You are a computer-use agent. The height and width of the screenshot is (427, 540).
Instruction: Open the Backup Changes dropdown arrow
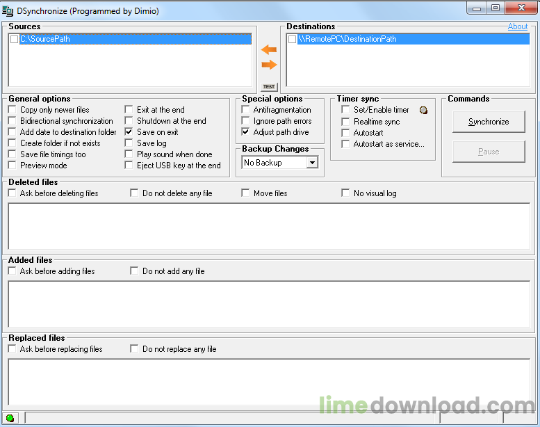coord(312,162)
